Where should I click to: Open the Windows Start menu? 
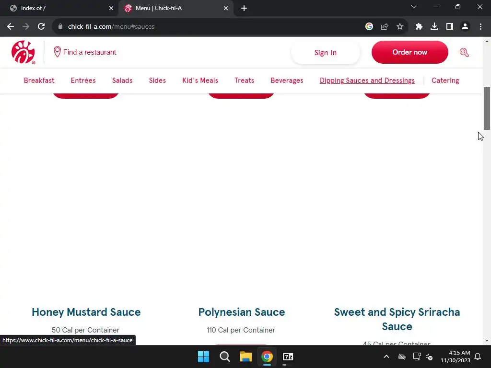click(x=203, y=356)
